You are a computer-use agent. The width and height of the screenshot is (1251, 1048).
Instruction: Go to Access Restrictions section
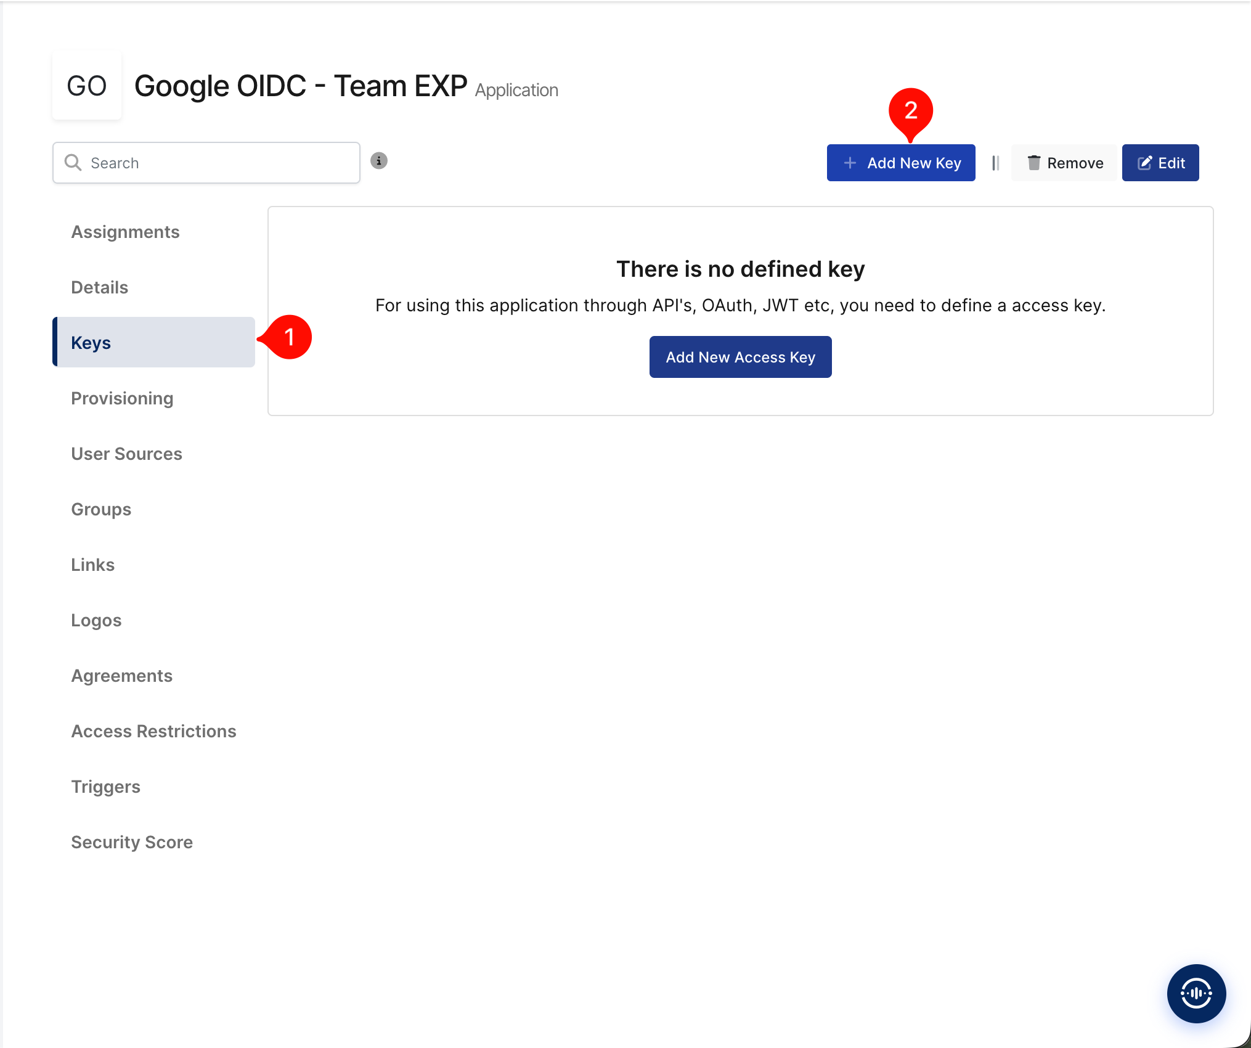[154, 731]
